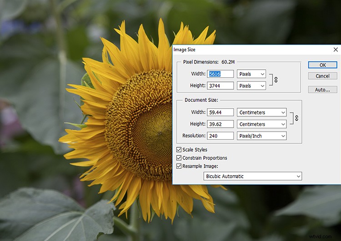Open the Bicubic Automatic resampling dropdown
The image size is (341, 241).
click(253, 176)
